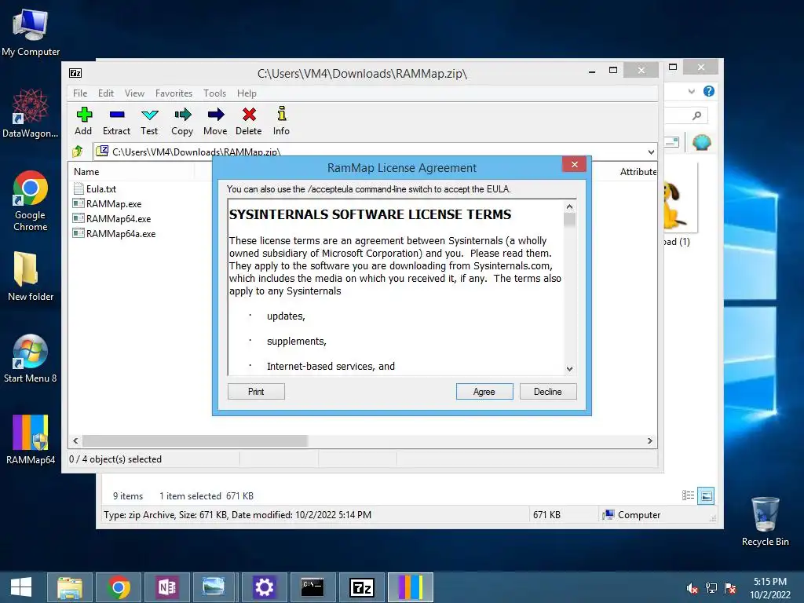Open the network tray icon
This screenshot has width=804, height=603.
coord(711,588)
